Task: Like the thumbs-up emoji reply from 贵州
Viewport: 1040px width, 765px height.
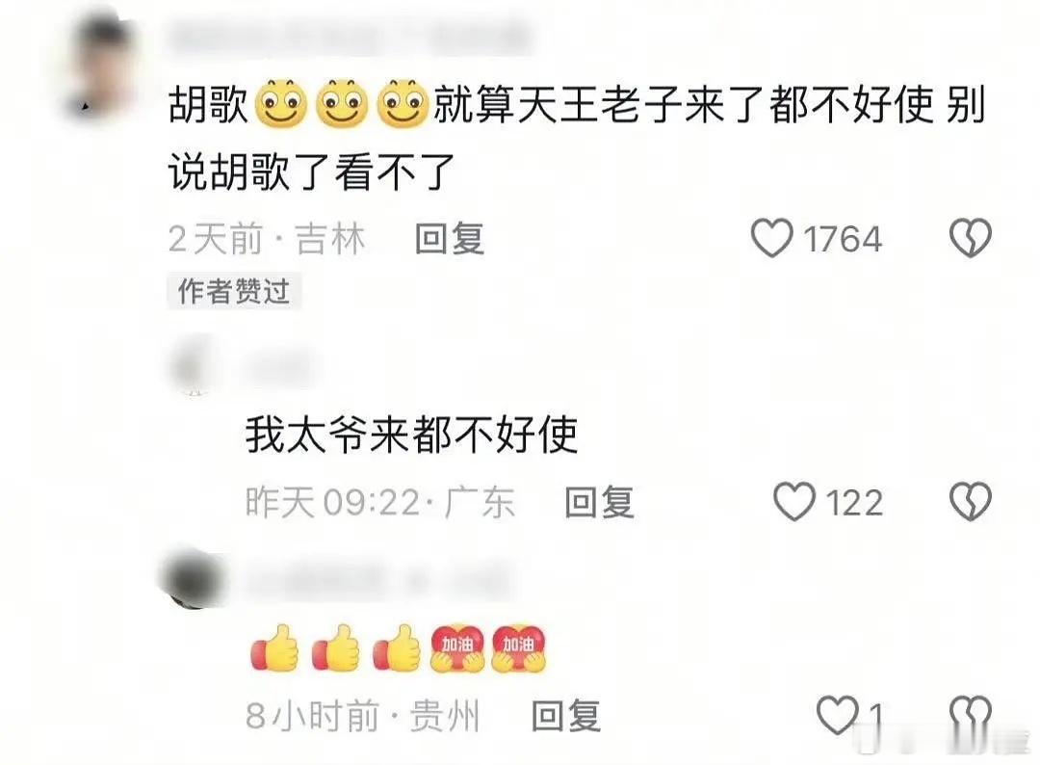Action: tap(837, 715)
